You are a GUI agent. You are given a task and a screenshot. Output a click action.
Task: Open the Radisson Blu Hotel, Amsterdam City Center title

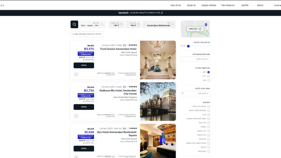tap(118, 92)
